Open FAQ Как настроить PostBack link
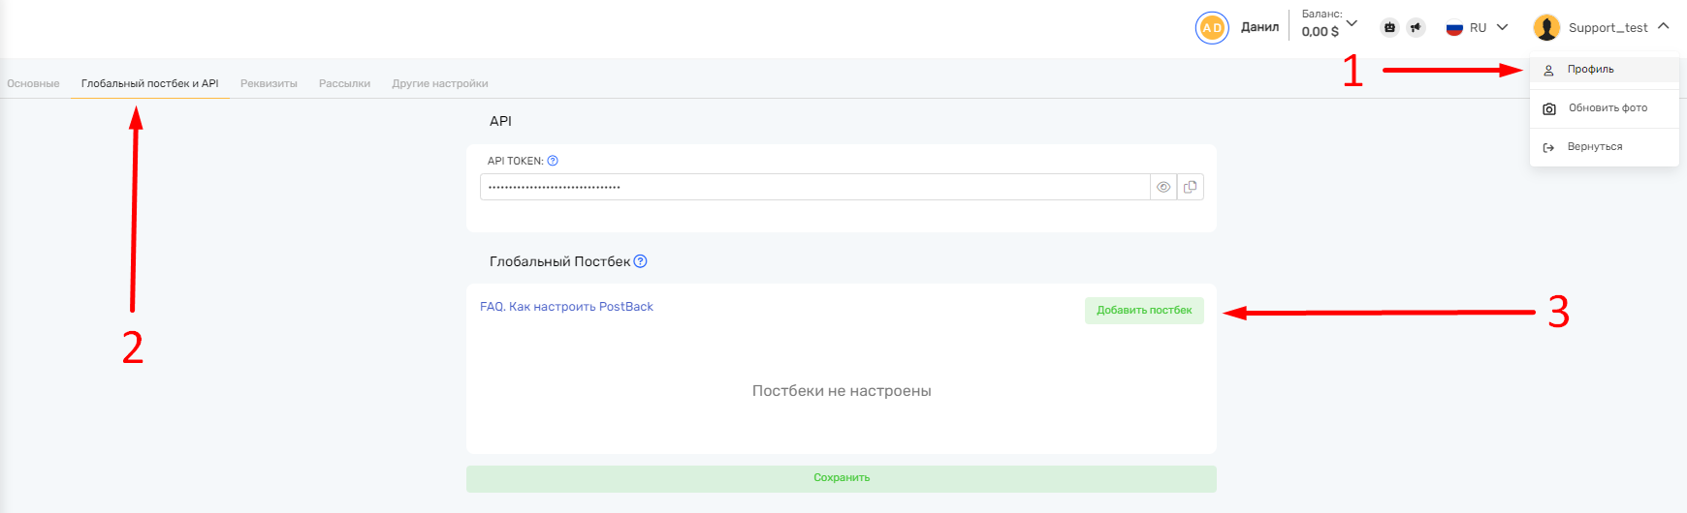1687x513 pixels. 566,307
